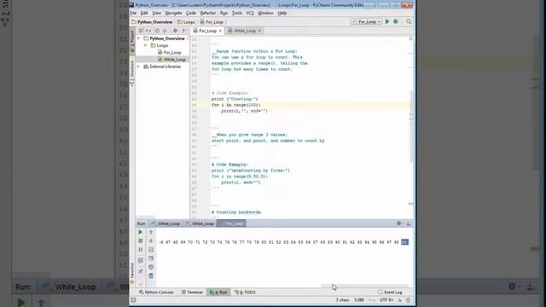Screen dimensions: 546x307
Task: Open the run configuration For_Loop dropdown
Action: (366, 21)
